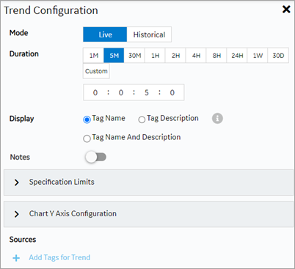Image resolution: width=295 pixels, height=269 pixels.
Task: Choose the 30M duration option
Action: pyautogui.click(x=134, y=56)
